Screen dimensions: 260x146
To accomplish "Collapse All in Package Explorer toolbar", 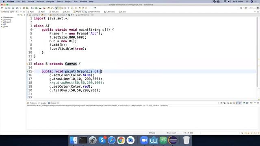I will point(18,15).
